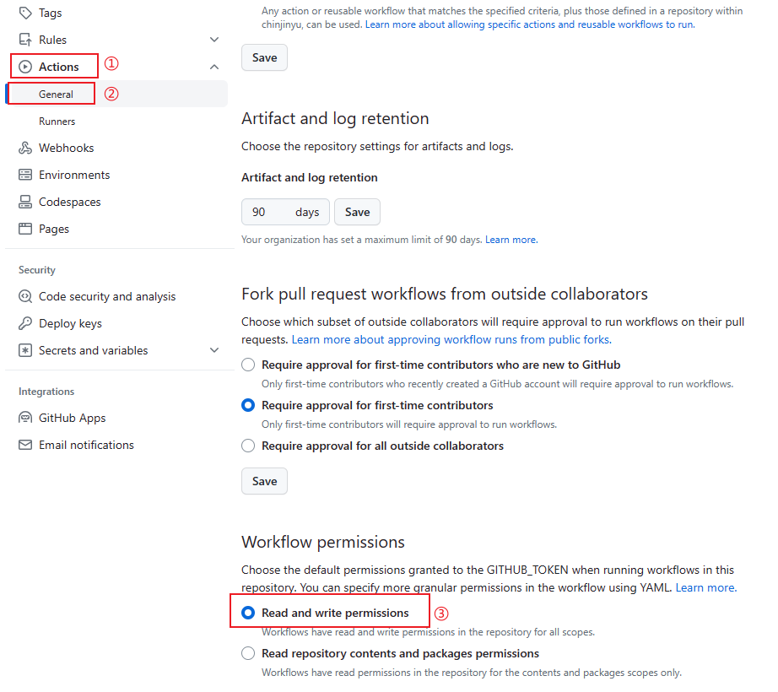Click the 90 days retention input field
Screen dimensions: 778x692
[285, 212]
